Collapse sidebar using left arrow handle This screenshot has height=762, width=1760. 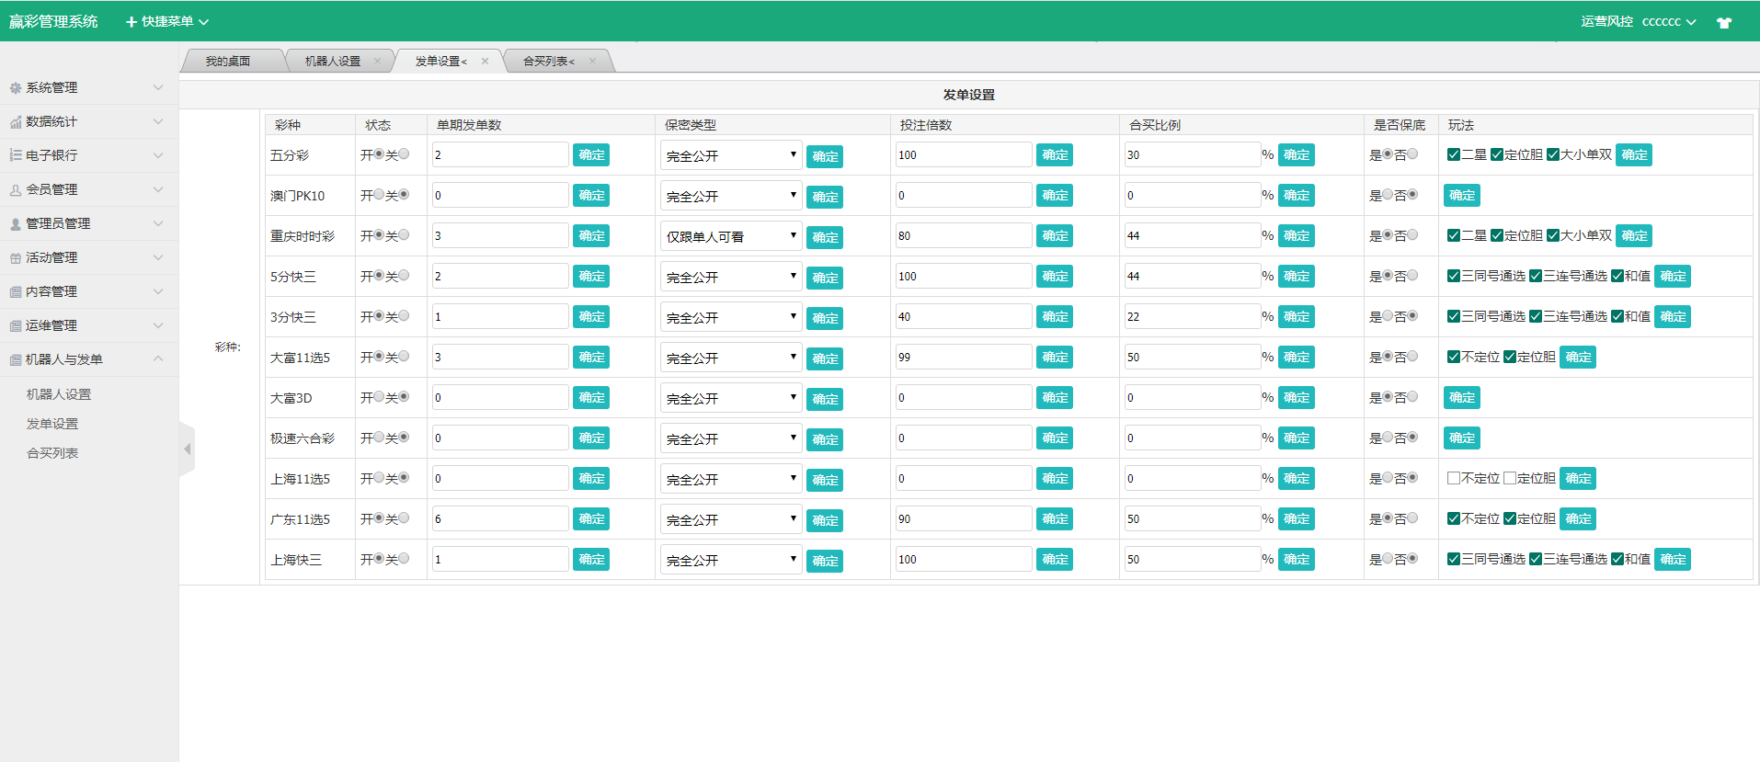187,449
